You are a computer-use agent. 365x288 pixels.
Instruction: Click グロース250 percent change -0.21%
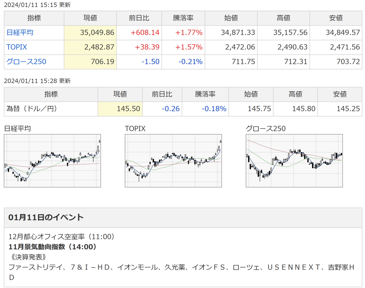tap(190, 62)
